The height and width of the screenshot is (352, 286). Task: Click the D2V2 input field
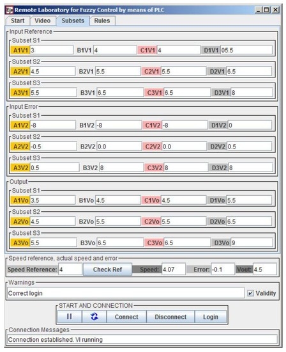click(x=250, y=147)
